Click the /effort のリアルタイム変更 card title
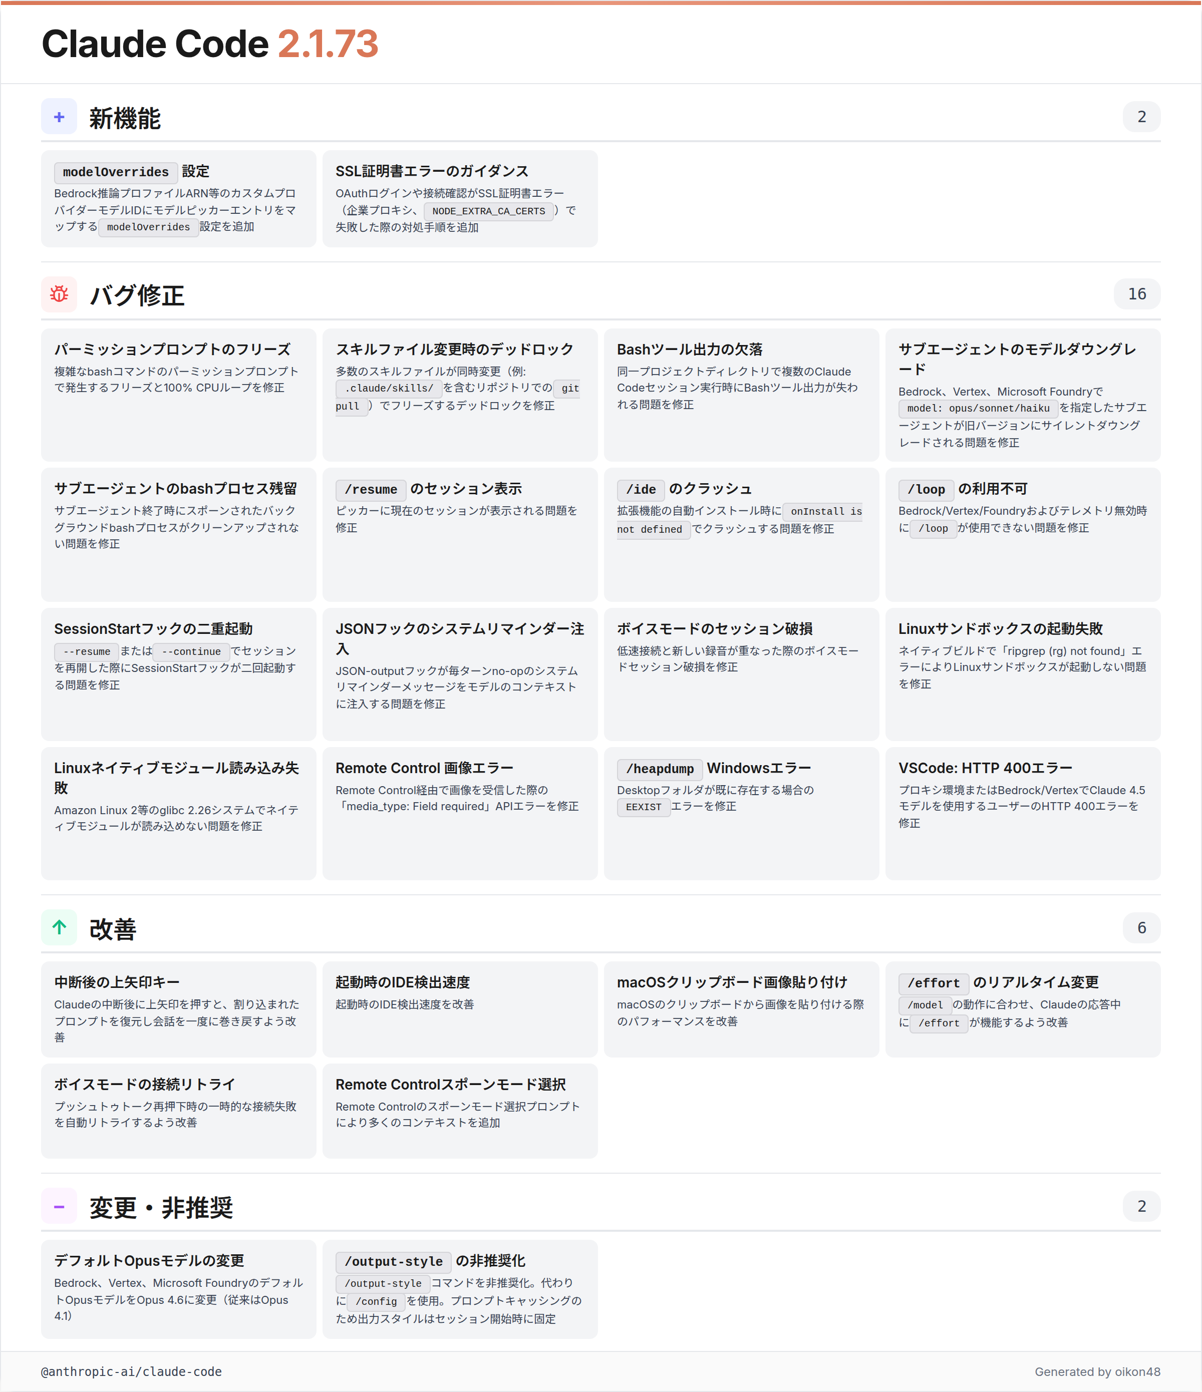The height and width of the screenshot is (1392, 1202). (x=999, y=983)
